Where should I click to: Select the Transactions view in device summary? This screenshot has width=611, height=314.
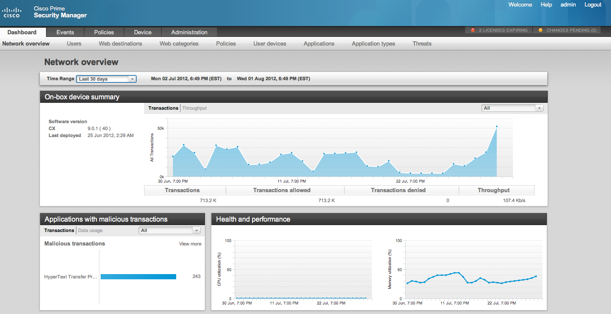163,108
